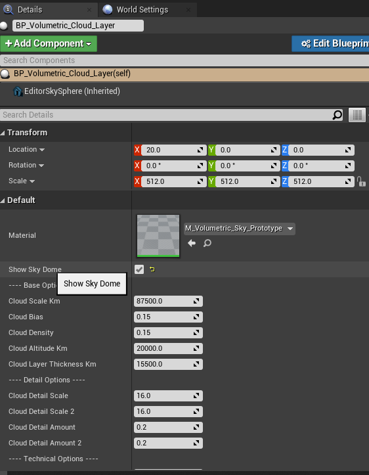Click the Technical Options section label
This screenshot has width=369, height=475.
coord(53,459)
